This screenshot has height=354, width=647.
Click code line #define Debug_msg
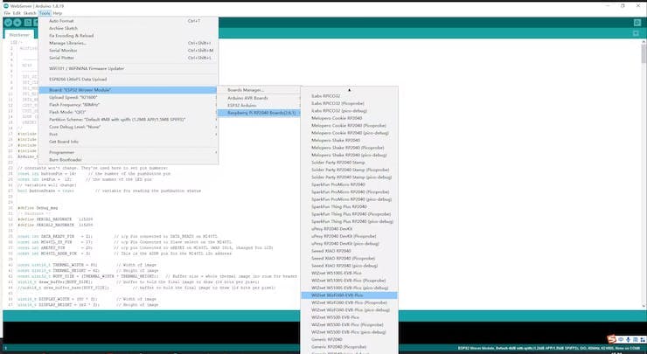(38, 208)
